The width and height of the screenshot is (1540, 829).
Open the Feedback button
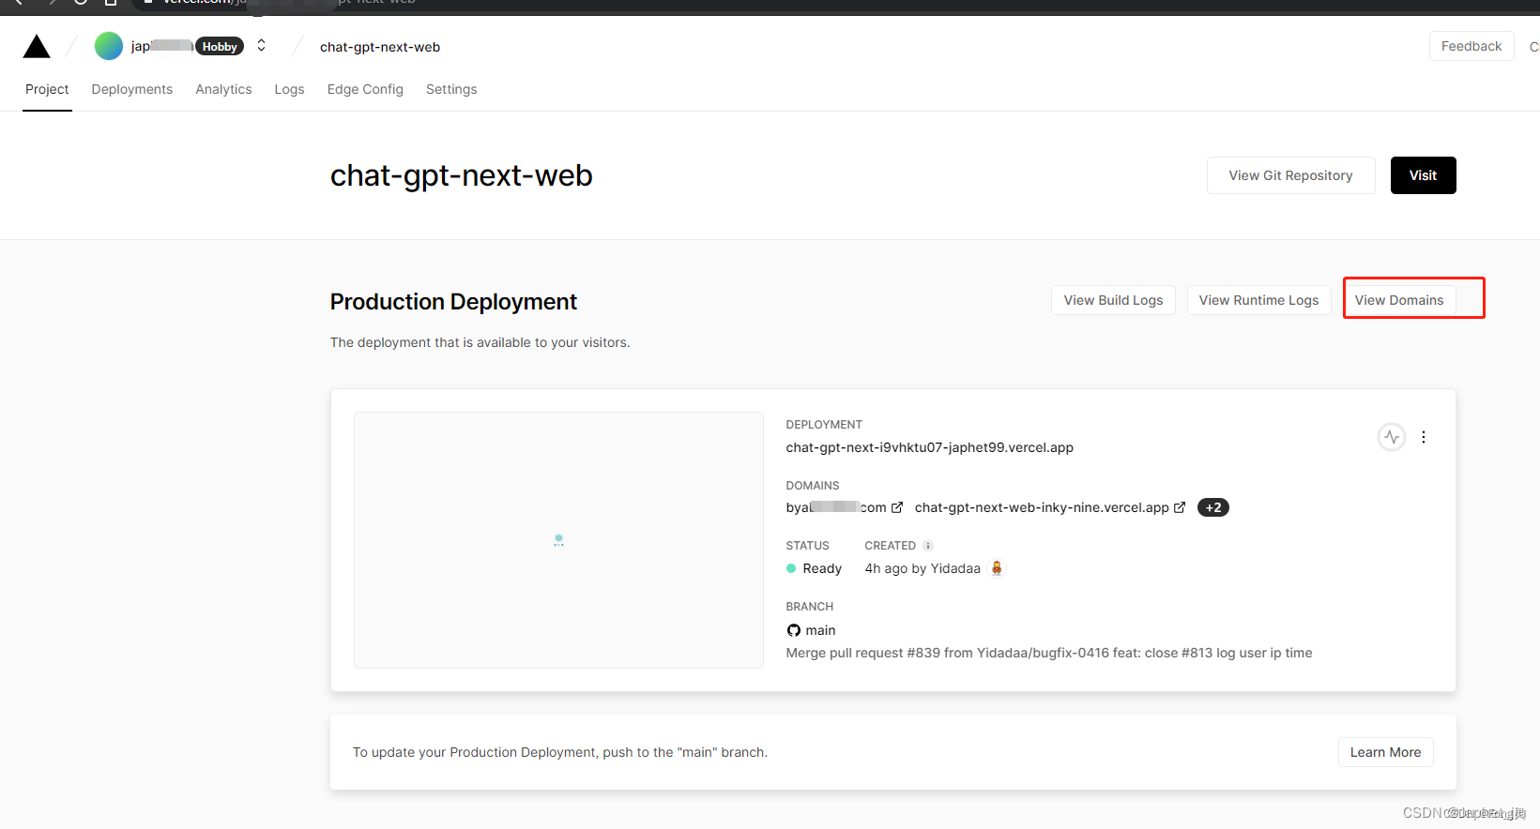coord(1471,46)
